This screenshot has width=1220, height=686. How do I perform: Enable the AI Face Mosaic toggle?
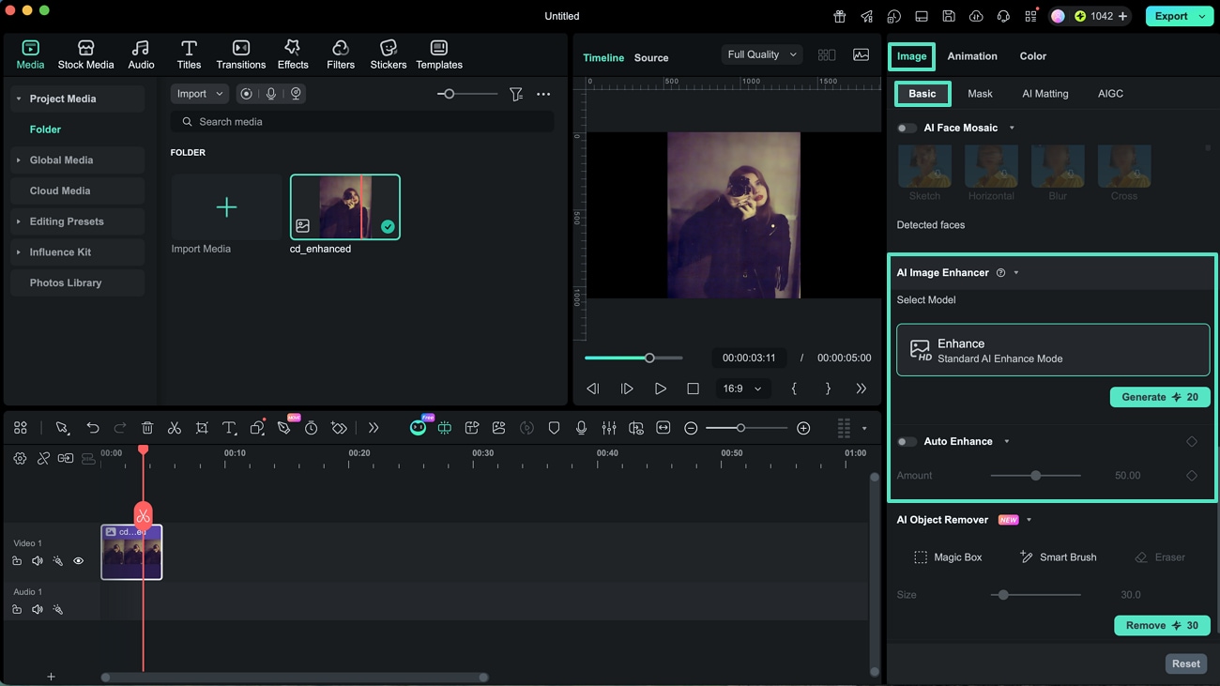click(907, 128)
